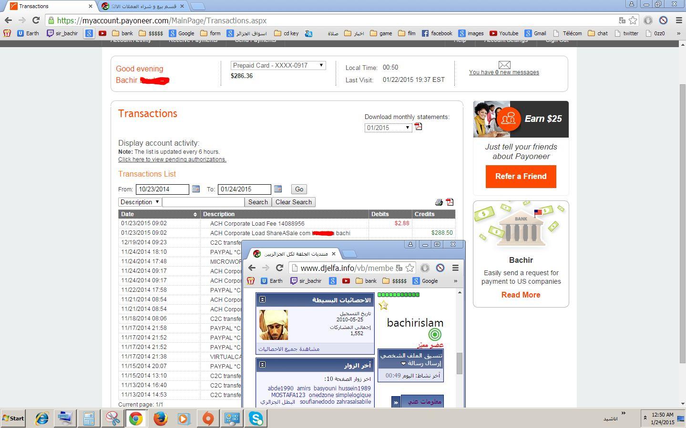Collapse the آخر الزوار panel
The height and width of the screenshot is (428, 686).
click(x=262, y=364)
